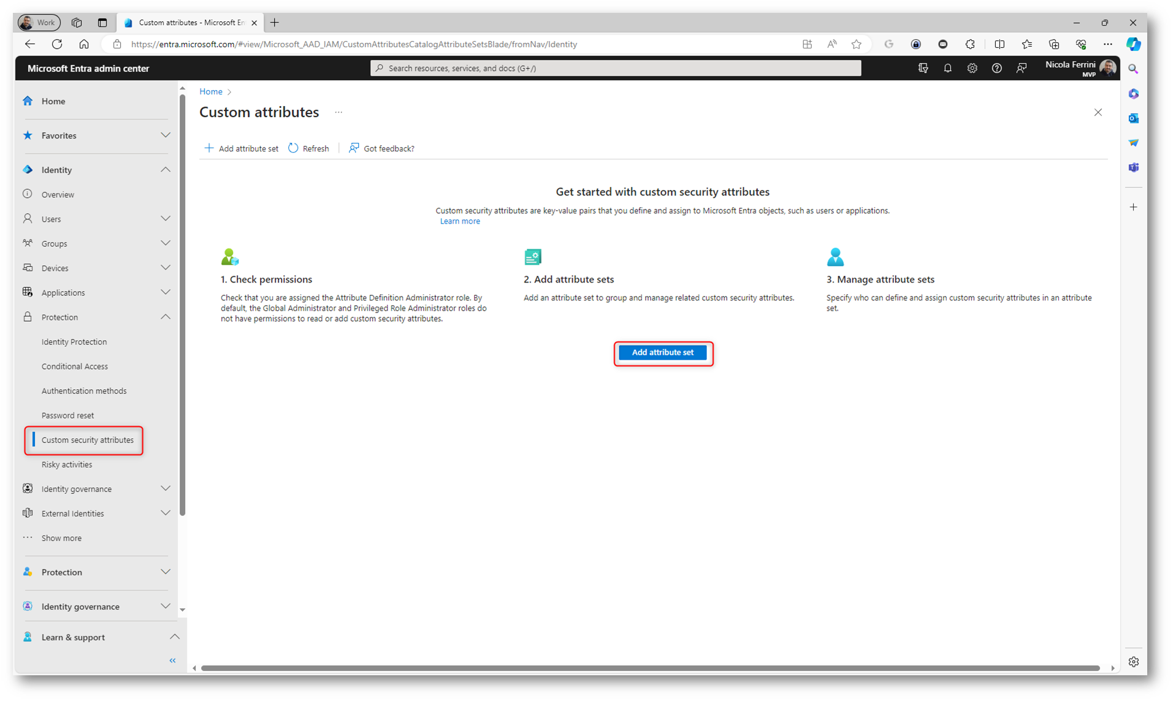This screenshot has height=701, width=1173.
Task: Select Custom security attributes
Action: (87, 440)
